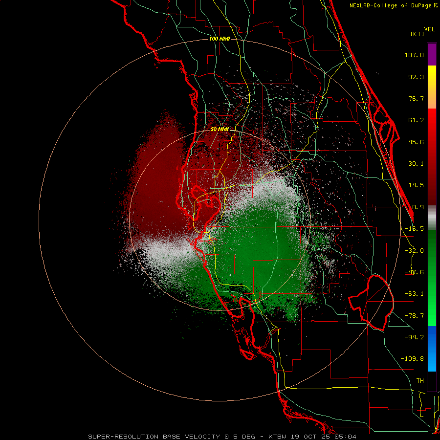Click the 100 NMI range ring label
Viewport: 440px width, 440px height.
coord(220,39)
